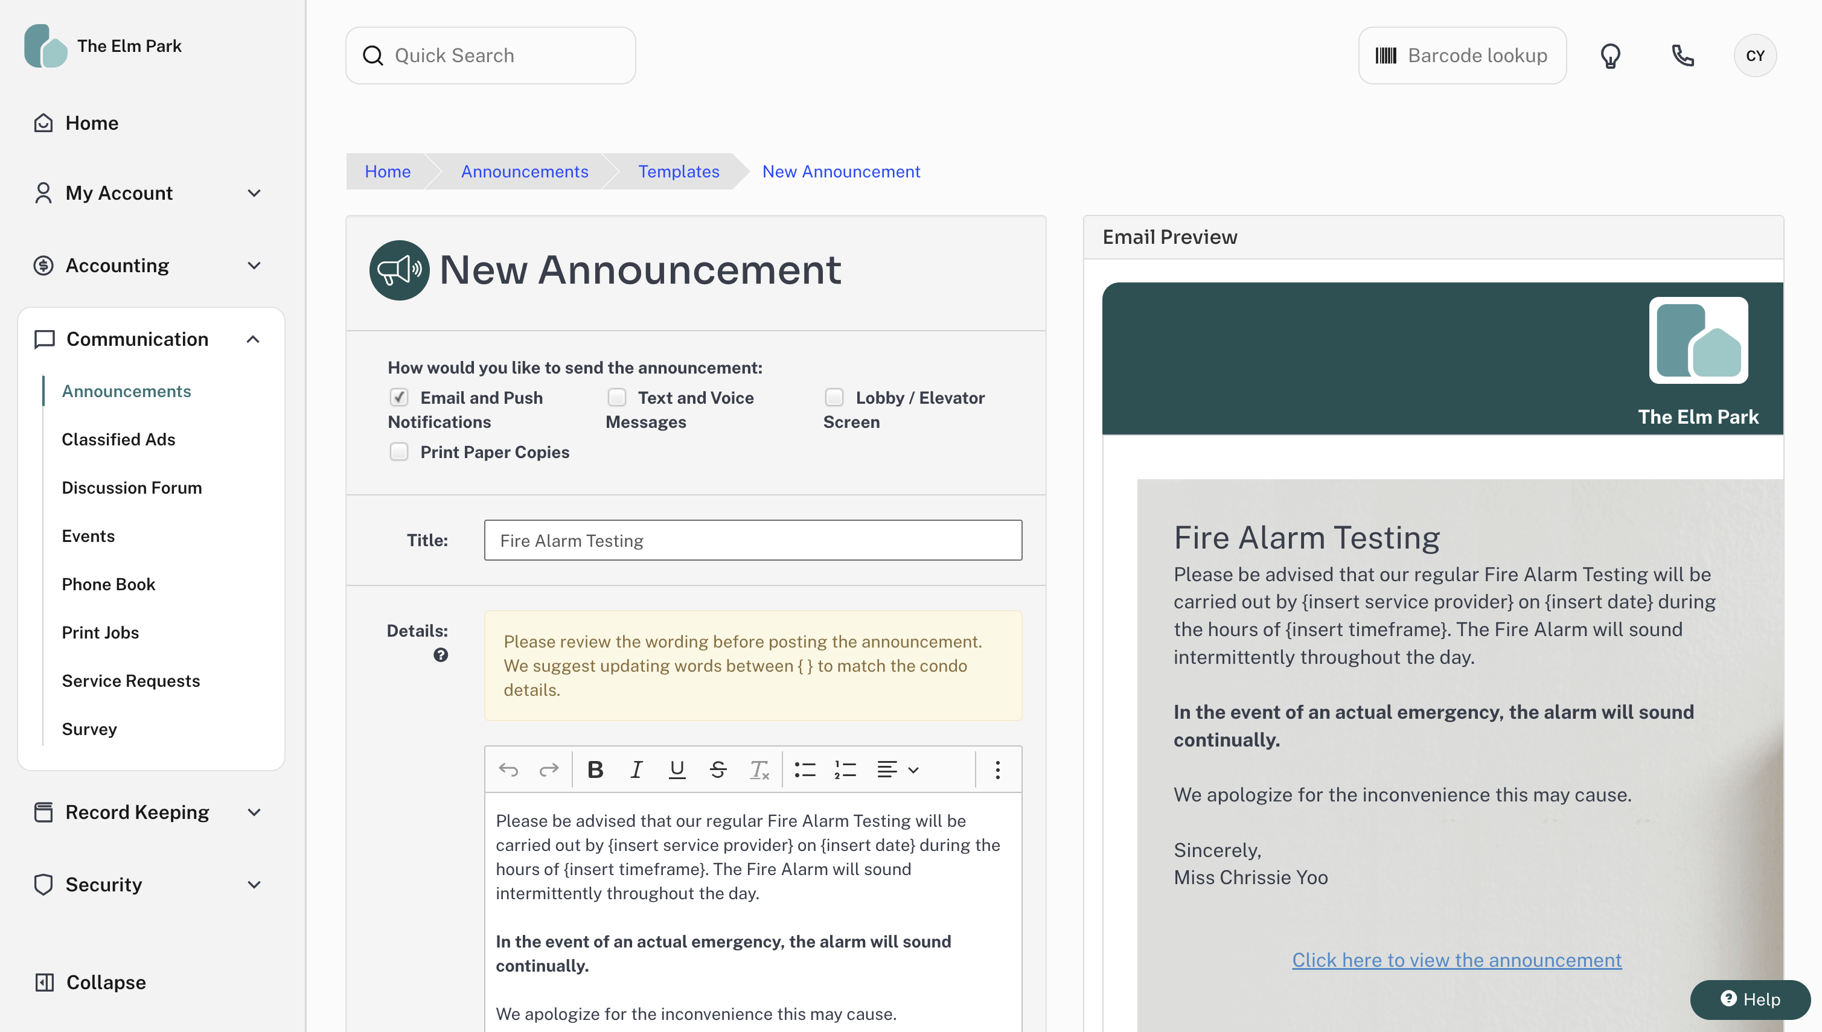This screenshot has height=1032, width=1822.
Task: Open Classified Ads in sidebar
Action: tap(118, 439)
